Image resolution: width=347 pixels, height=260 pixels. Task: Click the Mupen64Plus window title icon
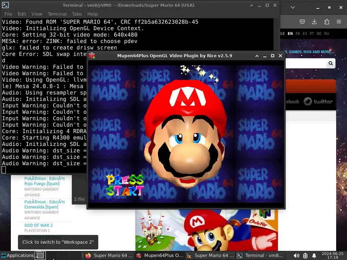[x=92, y=56]
